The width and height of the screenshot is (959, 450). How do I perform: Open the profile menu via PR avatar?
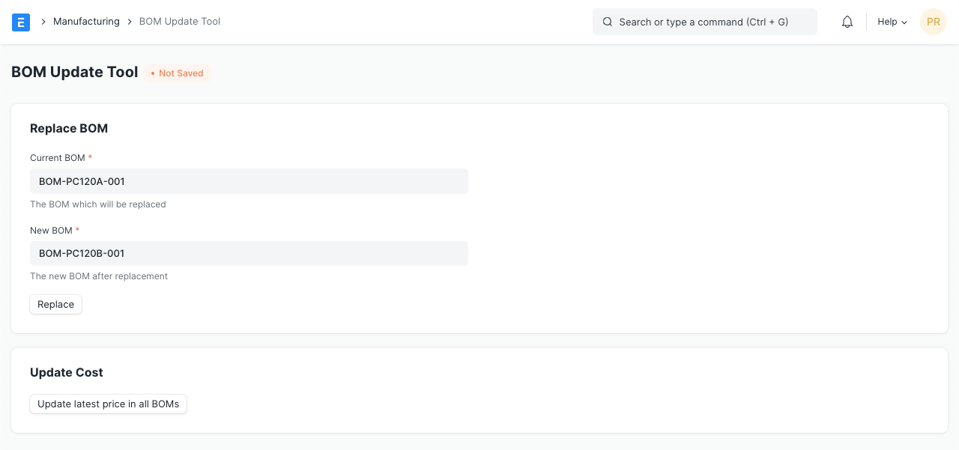point(934,22)
